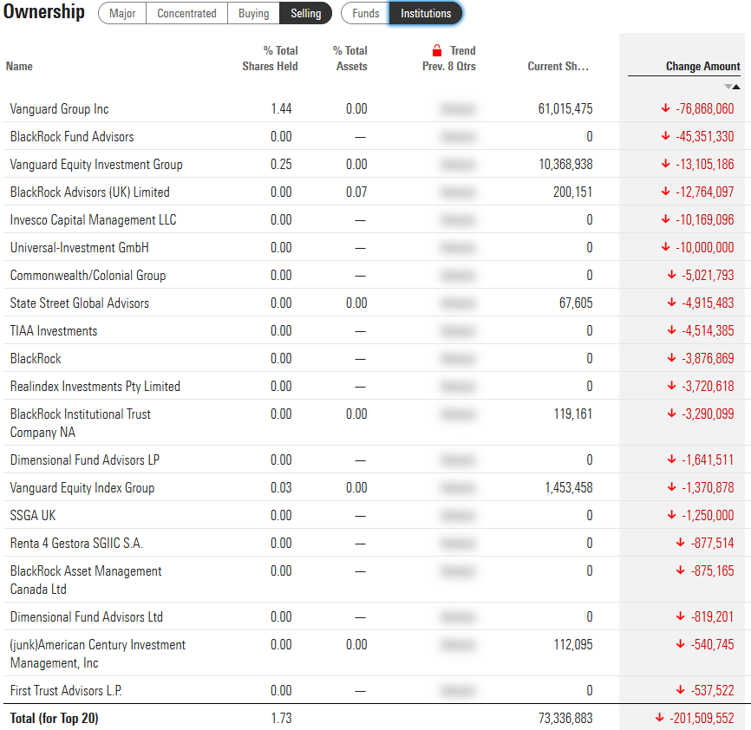Select BlackRock Institutional Trust Company NA

81,423
